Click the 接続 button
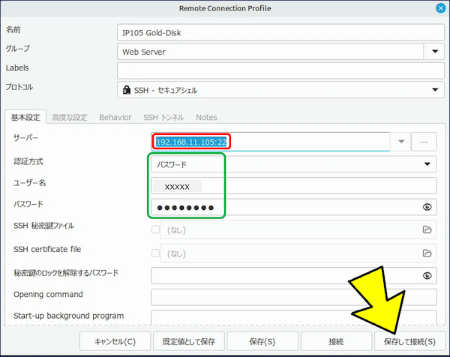The image size is (450, 357). 336,341
